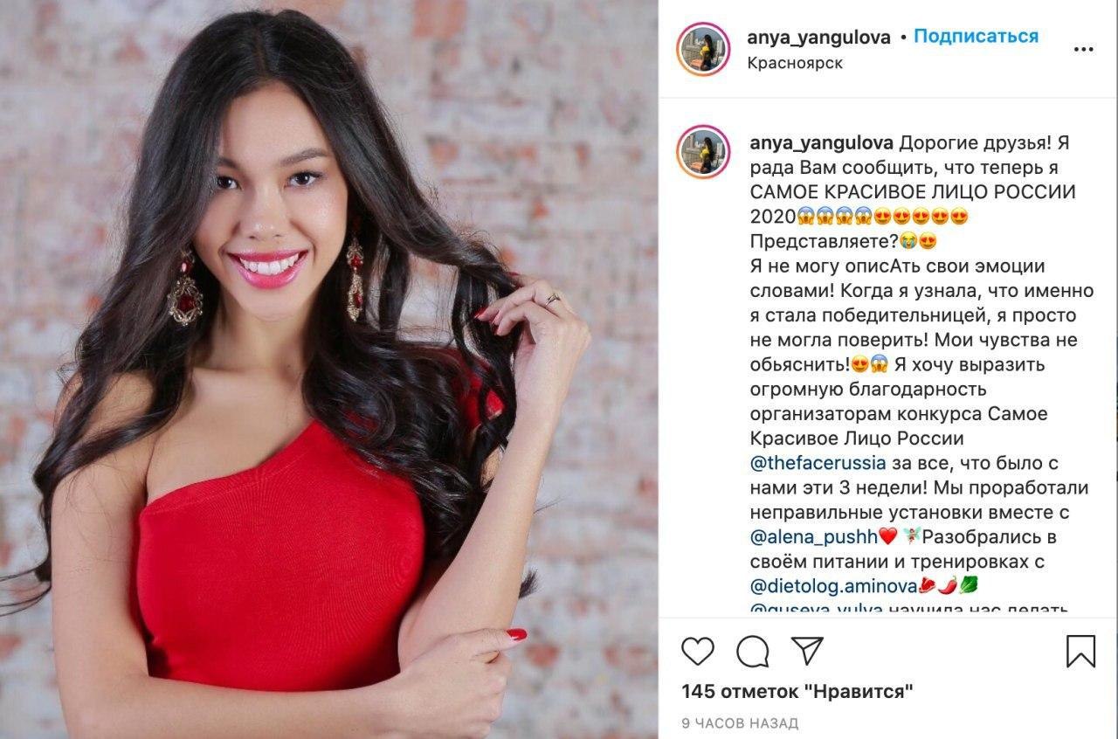Open comments with the speech bubble icon
Screen dimensions: 1118x739
(751, 652)
